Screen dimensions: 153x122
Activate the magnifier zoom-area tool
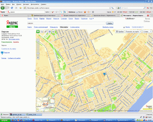[x=42, y=32]
